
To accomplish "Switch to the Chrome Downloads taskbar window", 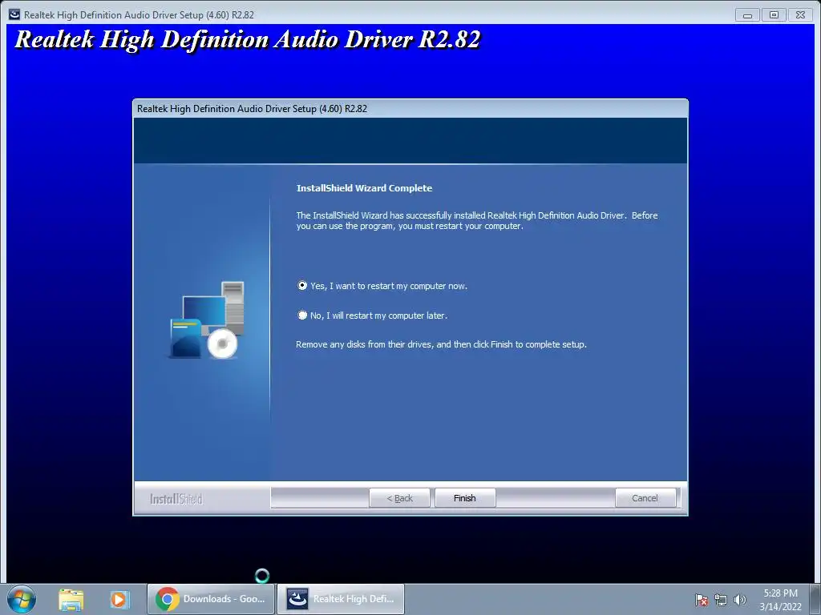I will coord(211,599).
